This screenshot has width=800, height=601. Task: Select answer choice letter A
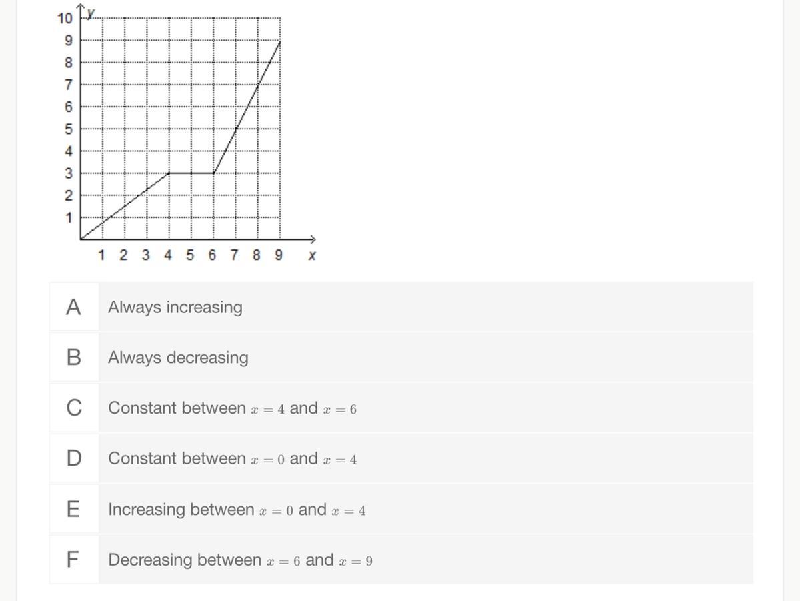tap(73, 307)
